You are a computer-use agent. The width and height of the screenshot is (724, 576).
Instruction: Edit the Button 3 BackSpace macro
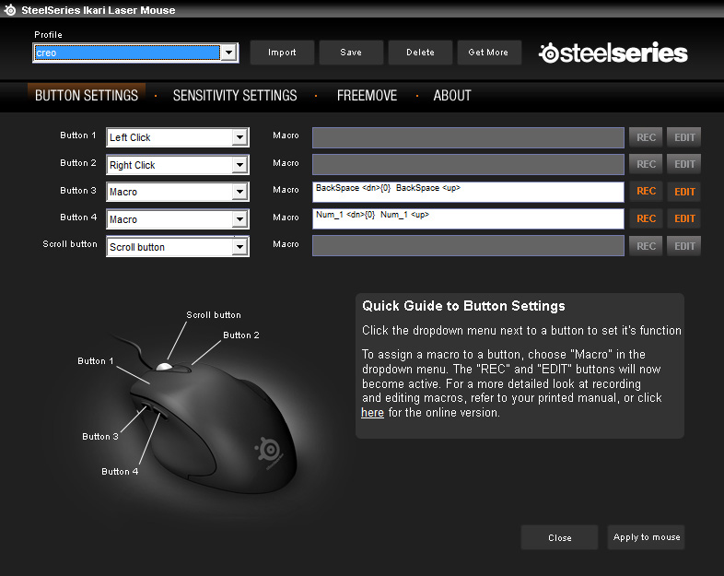click(x=684, y=191)
